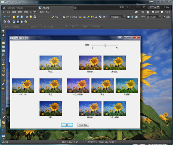Open the ファイル menu
Screen dimensions: 173x145
pyautogui.click(x=6, y=12)
